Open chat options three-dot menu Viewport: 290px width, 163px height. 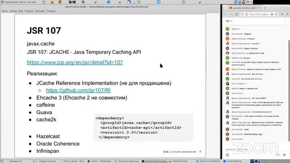(x=286, y=21)
